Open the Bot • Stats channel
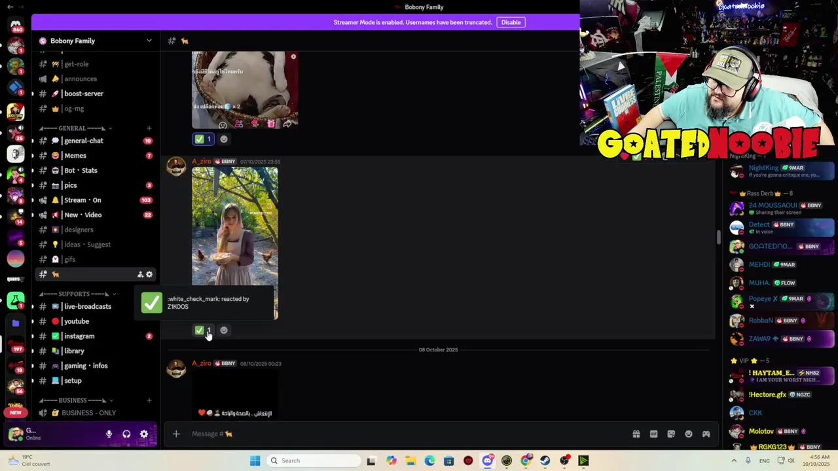 (96, 170)
